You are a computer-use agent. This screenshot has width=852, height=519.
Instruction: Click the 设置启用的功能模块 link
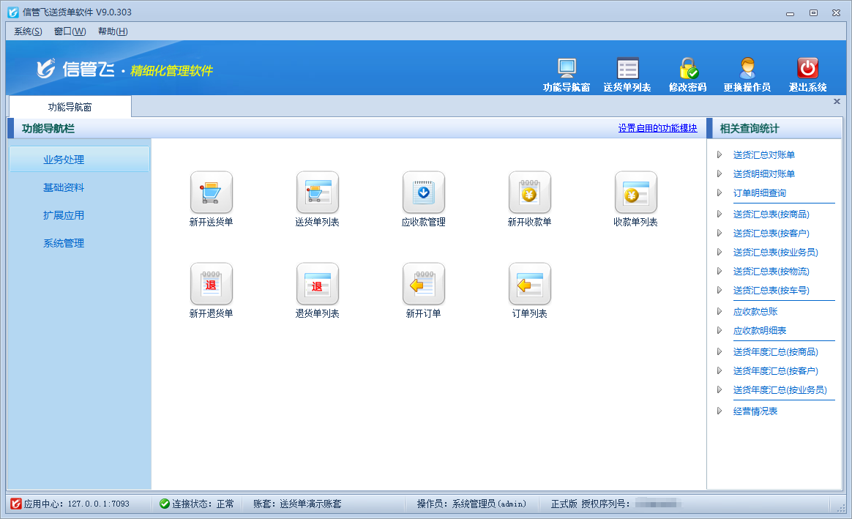coord(657,128)
